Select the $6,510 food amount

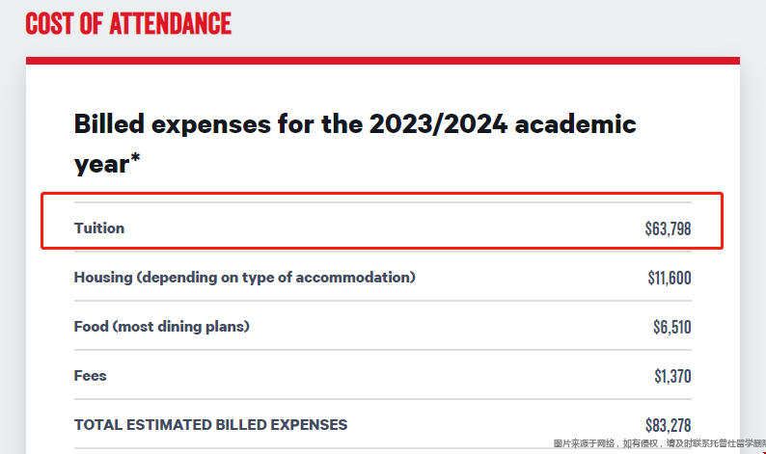coord(672,327)
